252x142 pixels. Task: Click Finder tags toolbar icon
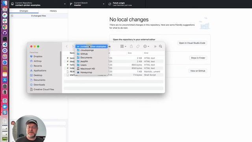138,47
